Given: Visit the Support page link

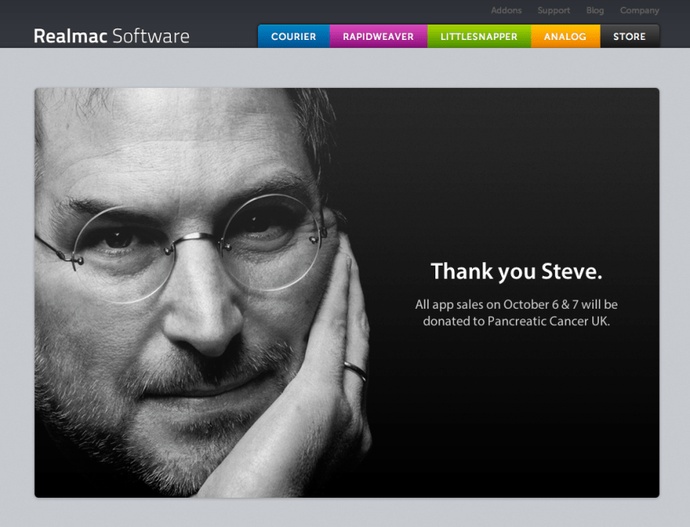Looking at the screenshot, I should click(x=553, y=11).
